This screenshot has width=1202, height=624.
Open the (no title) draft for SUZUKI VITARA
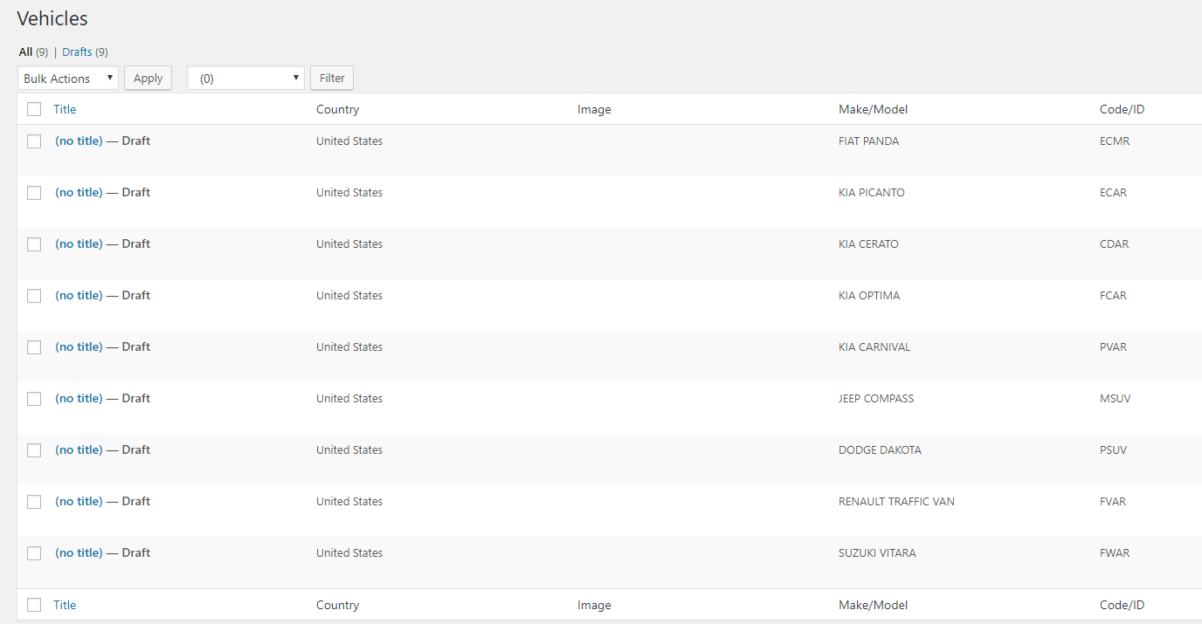pos(79,552)
